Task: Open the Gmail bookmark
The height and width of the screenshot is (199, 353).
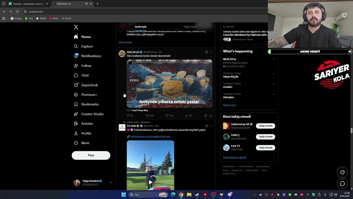Action: coord(66,19)
